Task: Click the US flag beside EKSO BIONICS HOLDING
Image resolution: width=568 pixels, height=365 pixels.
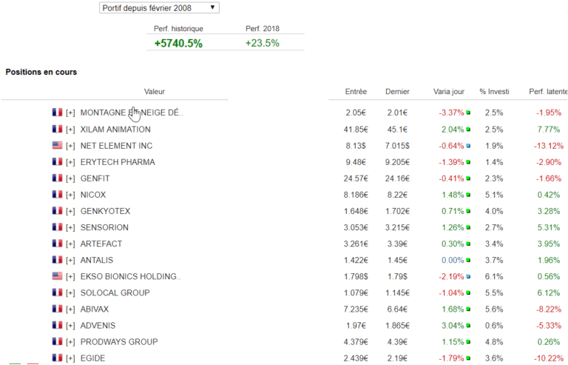Action: tap(57, 277)
